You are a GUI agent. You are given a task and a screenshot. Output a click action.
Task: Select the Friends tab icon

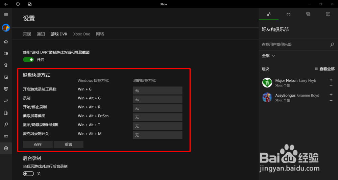[x=269, y=14]
